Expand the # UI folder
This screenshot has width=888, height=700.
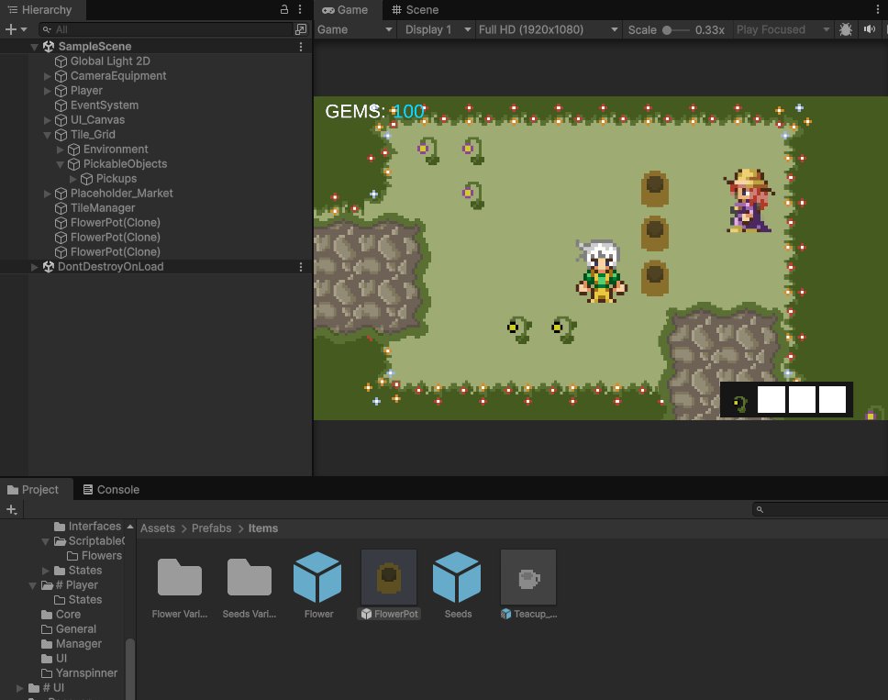(20, 688)
